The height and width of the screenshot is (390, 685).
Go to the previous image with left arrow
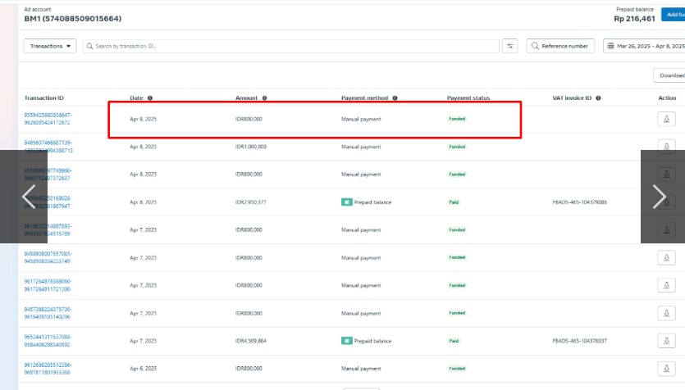tap(29, 197)
